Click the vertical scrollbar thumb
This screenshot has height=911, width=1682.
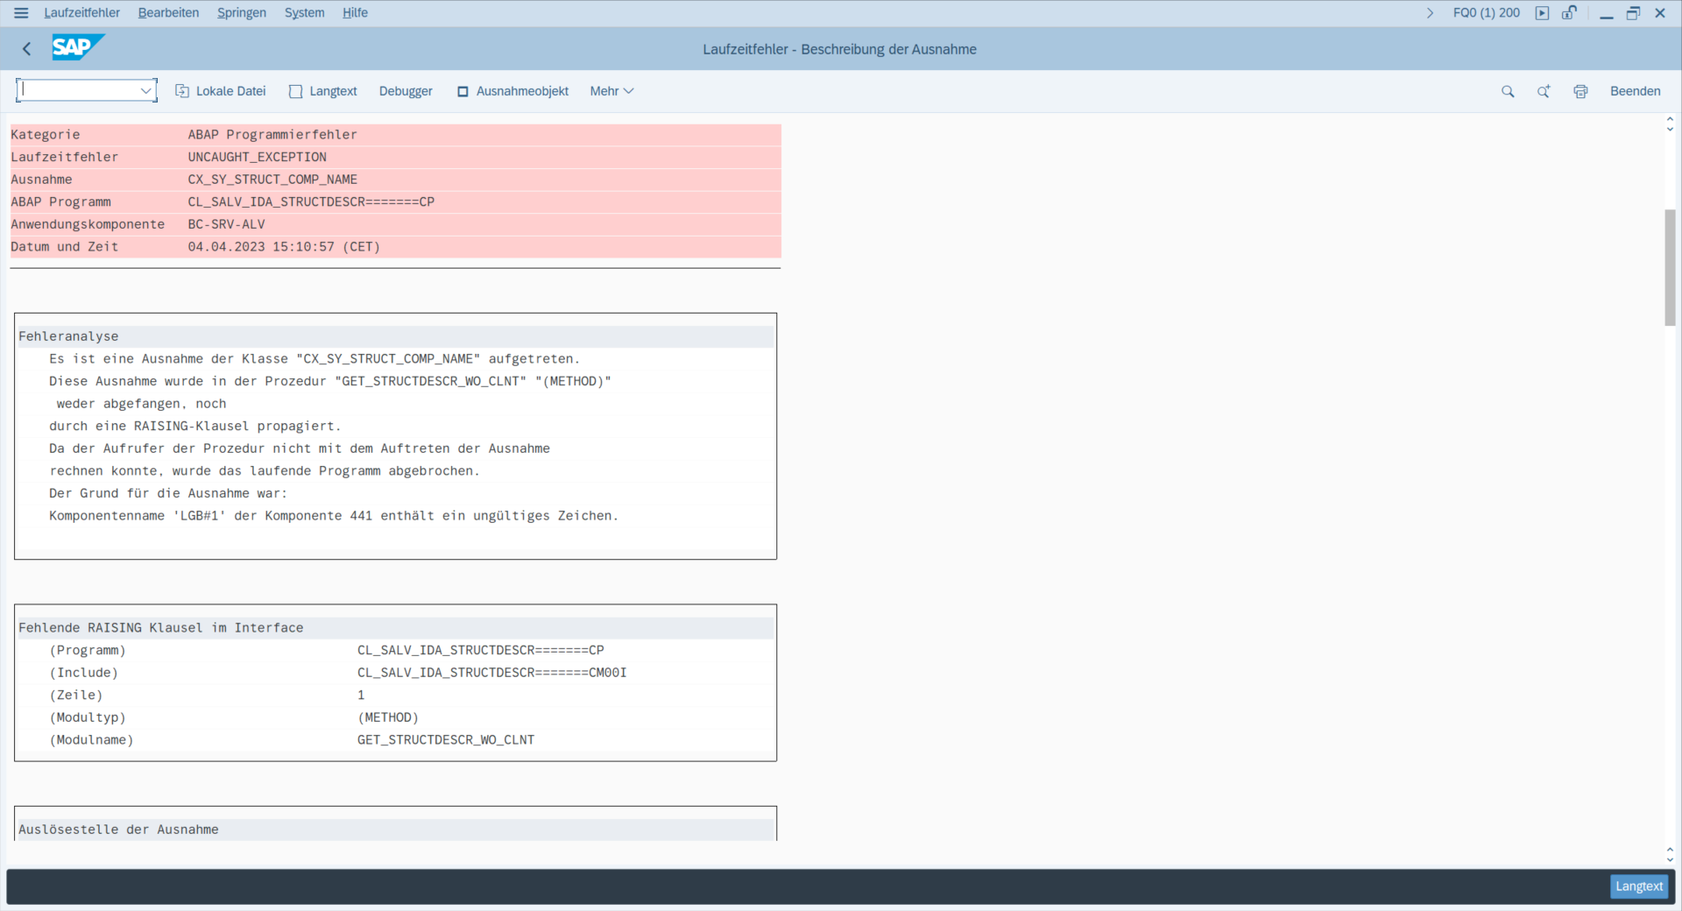point(1670,267)
